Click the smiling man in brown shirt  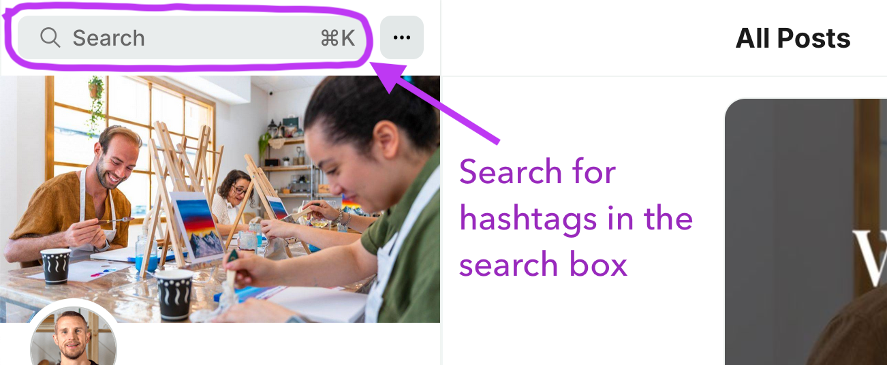click(75, 197)
